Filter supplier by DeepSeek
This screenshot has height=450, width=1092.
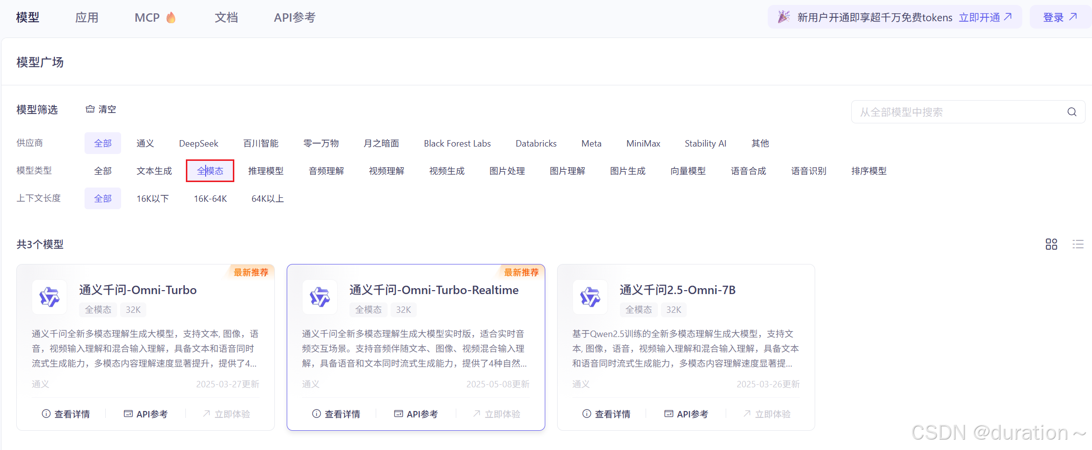[x=199, y=143]
